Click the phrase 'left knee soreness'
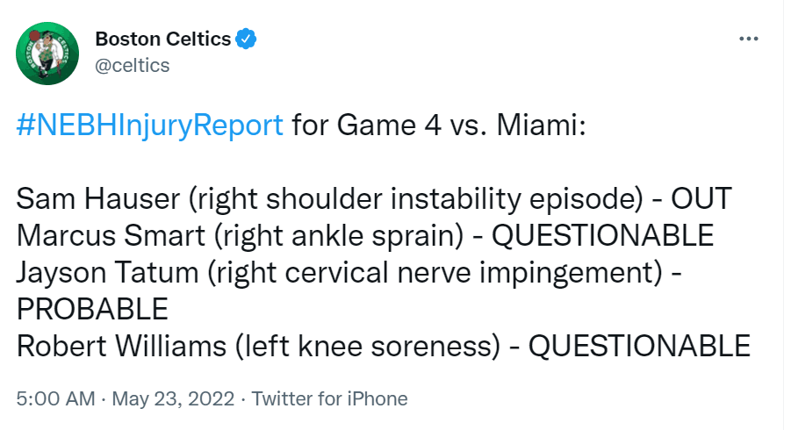Viewport: 791px width, 430px height. 368,346
